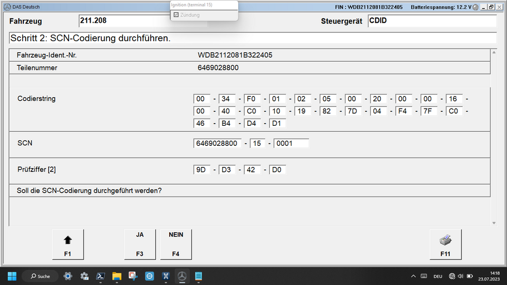
Task: Select the Codierstring byte F0
Action: pyautogui.click(x=252, y=99)
